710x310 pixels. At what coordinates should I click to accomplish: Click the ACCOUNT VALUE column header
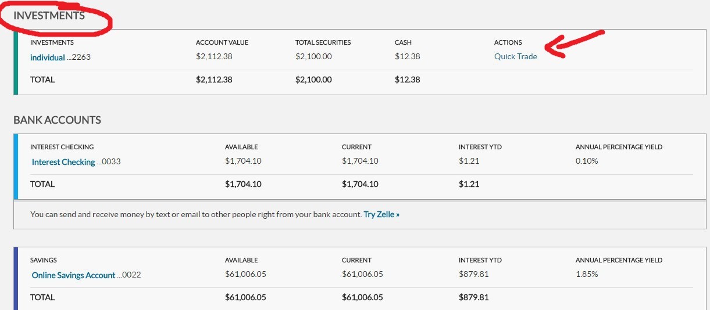tap(222, 42)
